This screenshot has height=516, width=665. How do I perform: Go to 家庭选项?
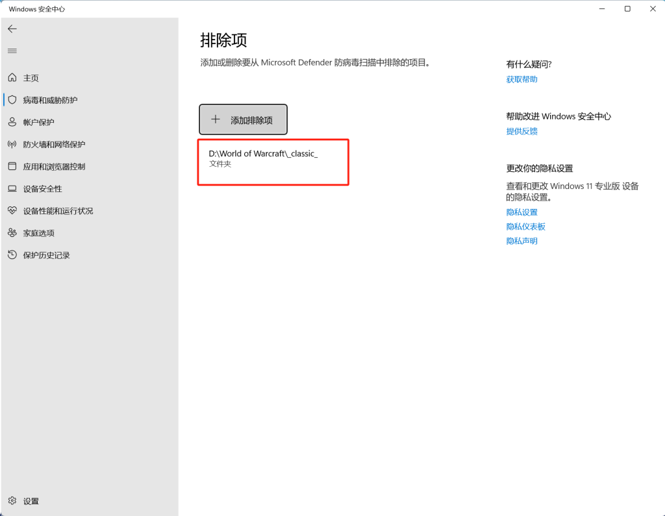(90, 233)
